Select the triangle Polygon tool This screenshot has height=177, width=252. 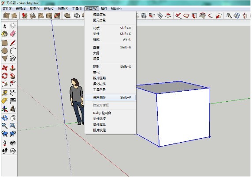5,59
